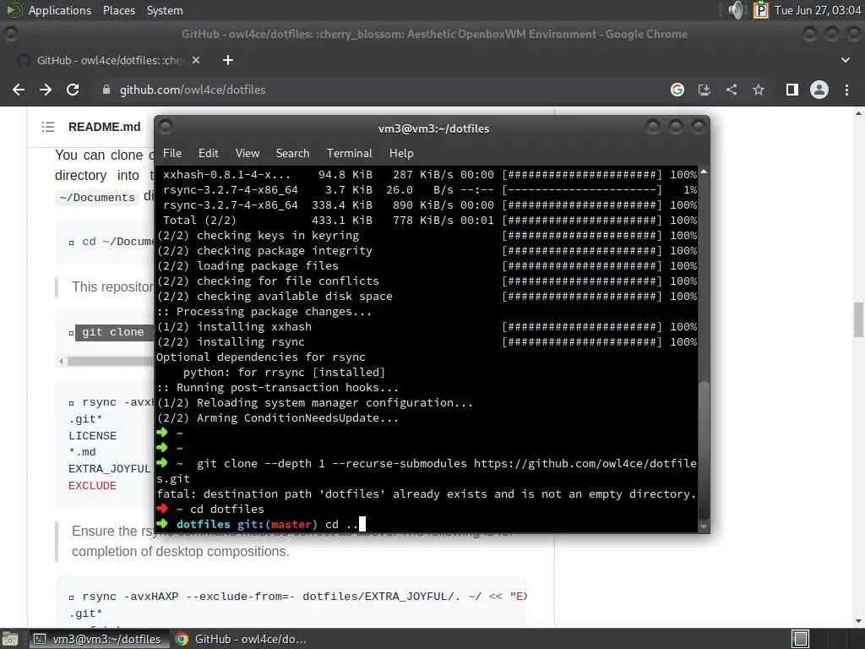This screenshot has height=649, width=865.
Task: Click the highlighted git clone code text
Action: pos(113,332)
